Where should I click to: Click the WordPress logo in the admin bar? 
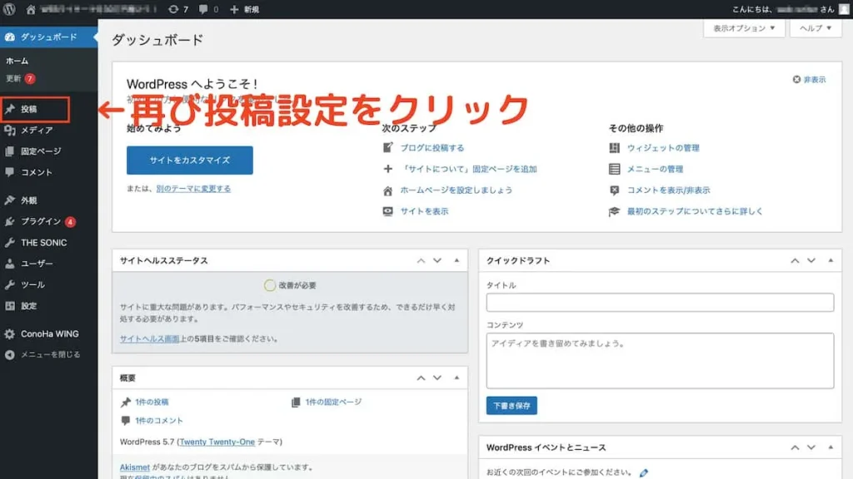point(9,9)
